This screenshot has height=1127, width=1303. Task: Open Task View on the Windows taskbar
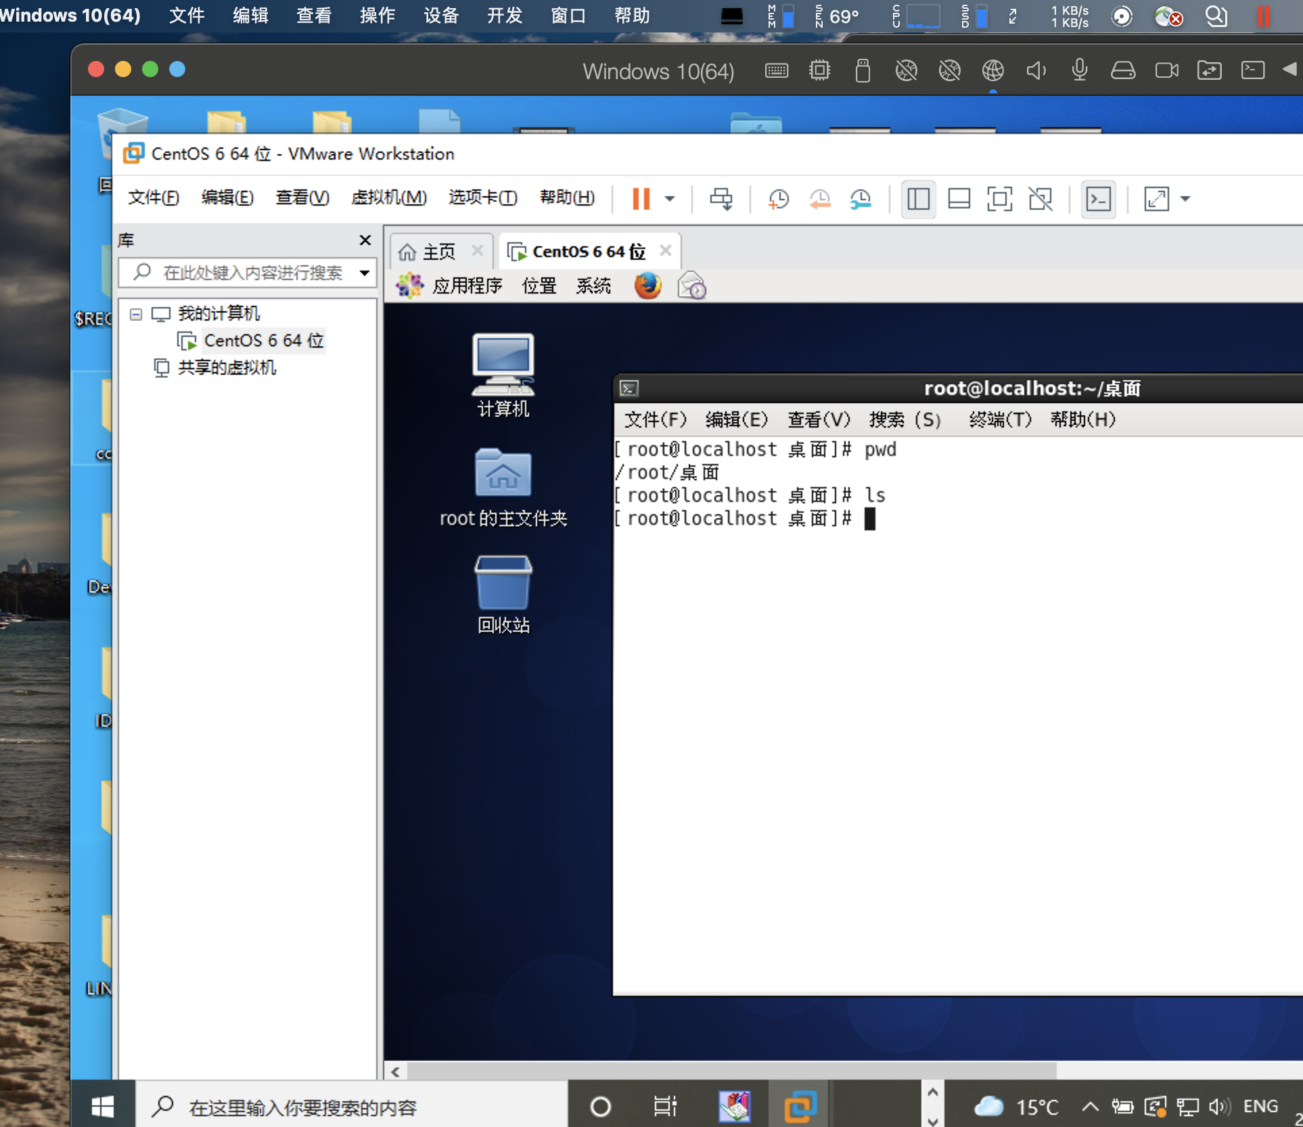[665, 1107]
